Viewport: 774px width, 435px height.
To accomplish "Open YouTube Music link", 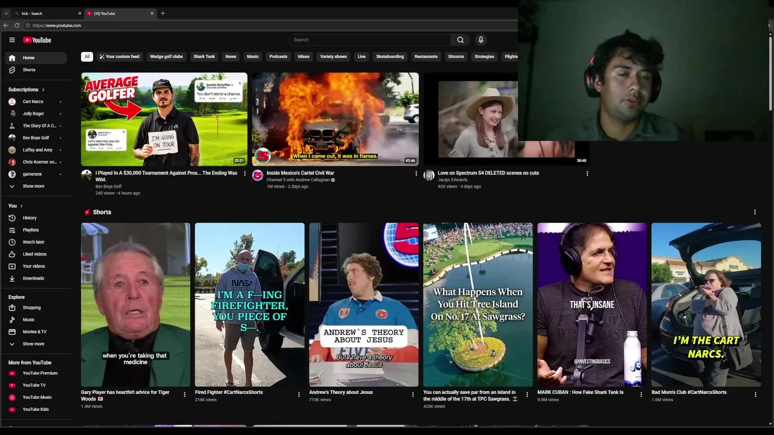I will 36,397.
